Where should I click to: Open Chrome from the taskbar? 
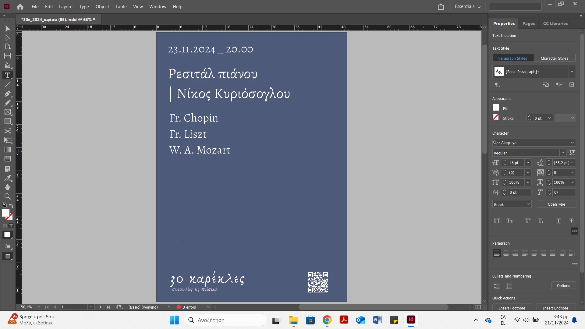pos(327,320)
